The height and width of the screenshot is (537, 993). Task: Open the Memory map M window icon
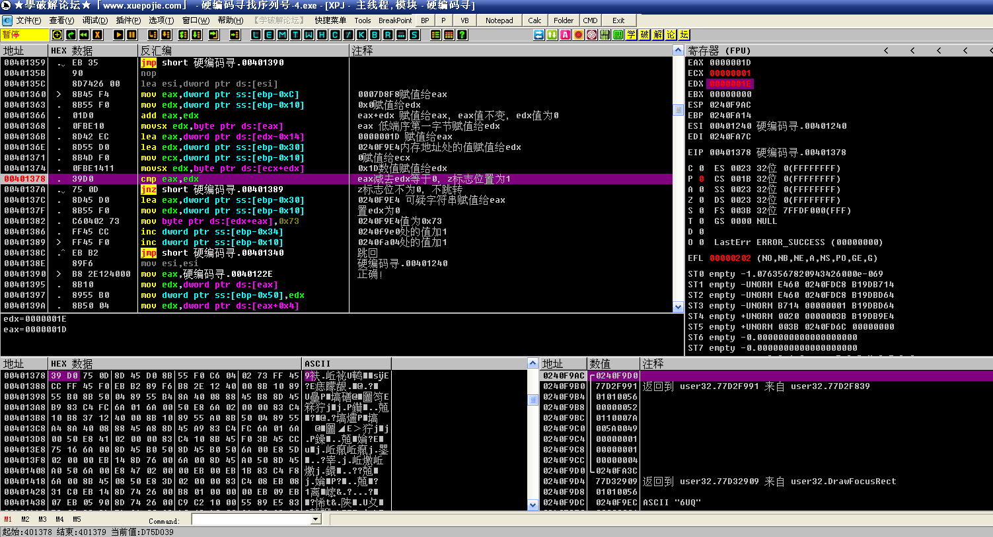pos(282,34)
